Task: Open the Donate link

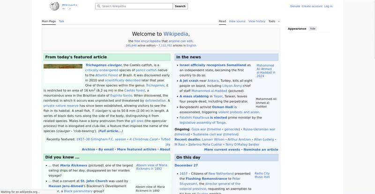Action: (295, 7)
